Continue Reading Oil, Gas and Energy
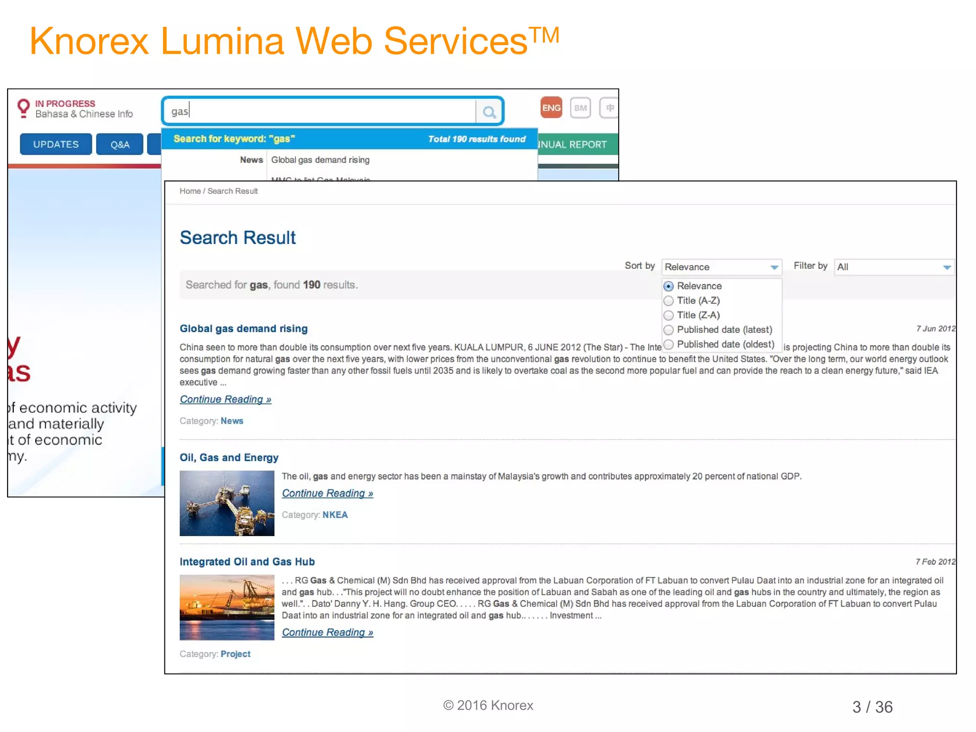The width and height of the screenshot is (976, 732). 327,493
